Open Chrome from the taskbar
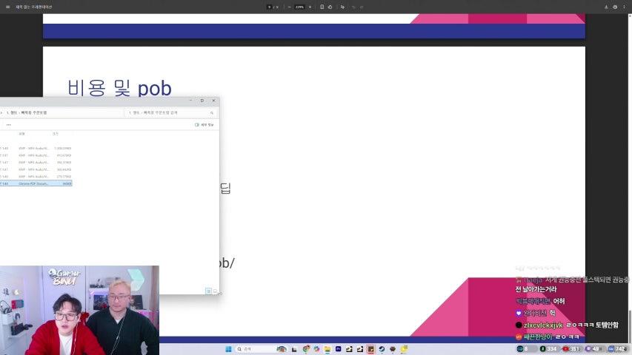 [x=306, y=349]
